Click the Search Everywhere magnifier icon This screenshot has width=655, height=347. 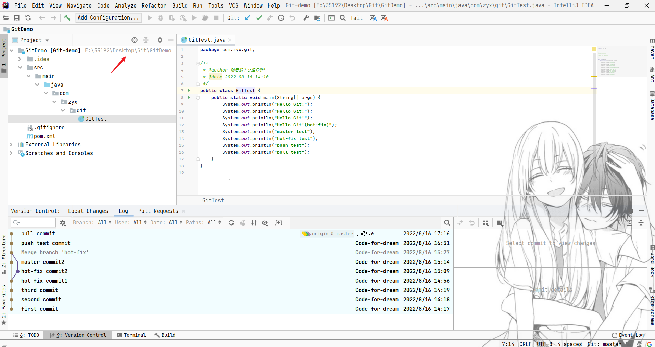tap(343, 18)
